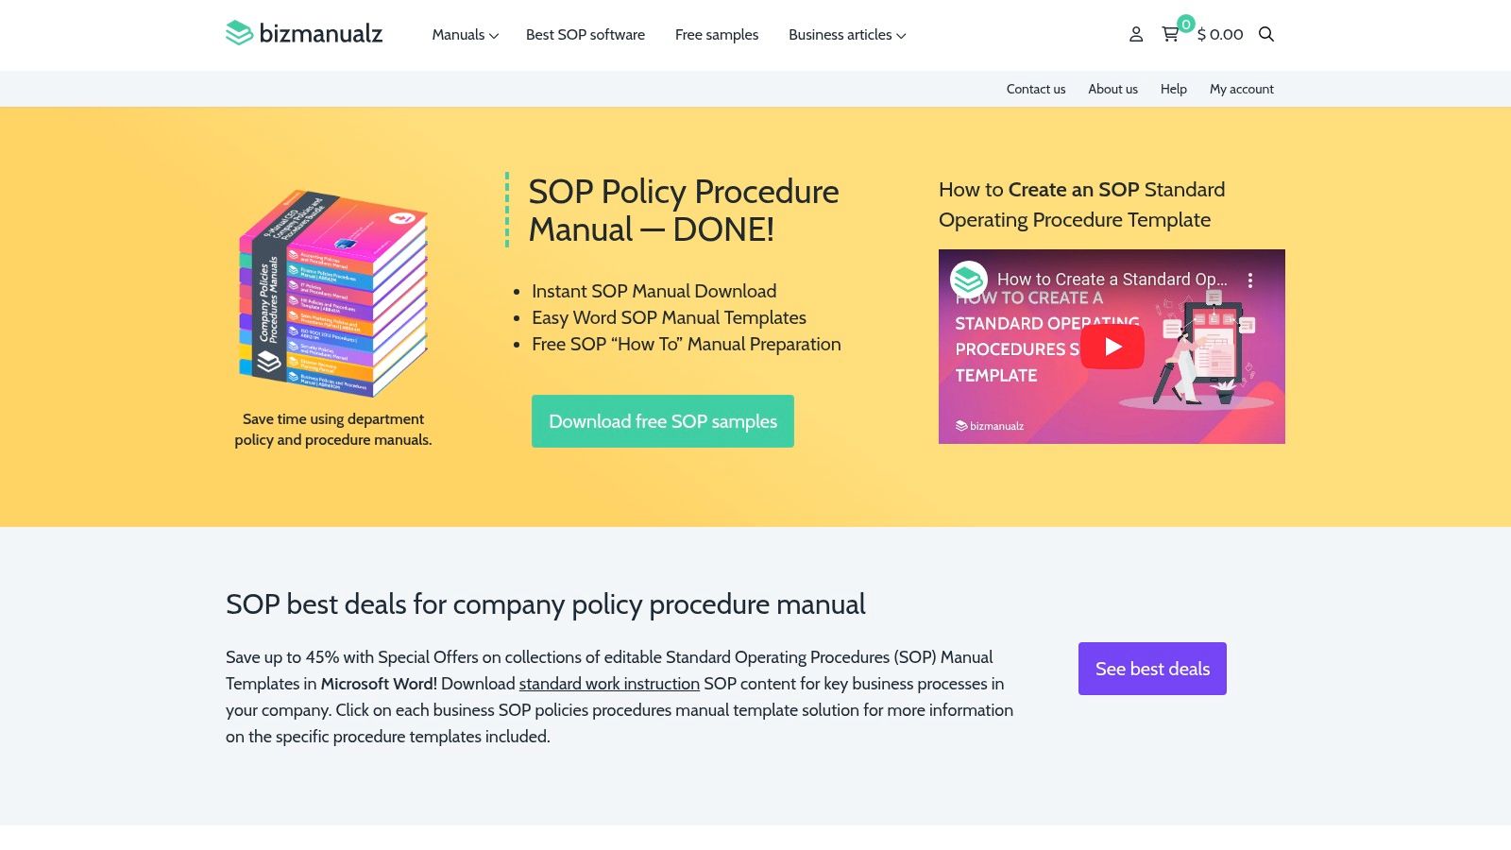Follow the standard work instruction link
This screenshot has height=850, width=1511.
coord(609,684)
